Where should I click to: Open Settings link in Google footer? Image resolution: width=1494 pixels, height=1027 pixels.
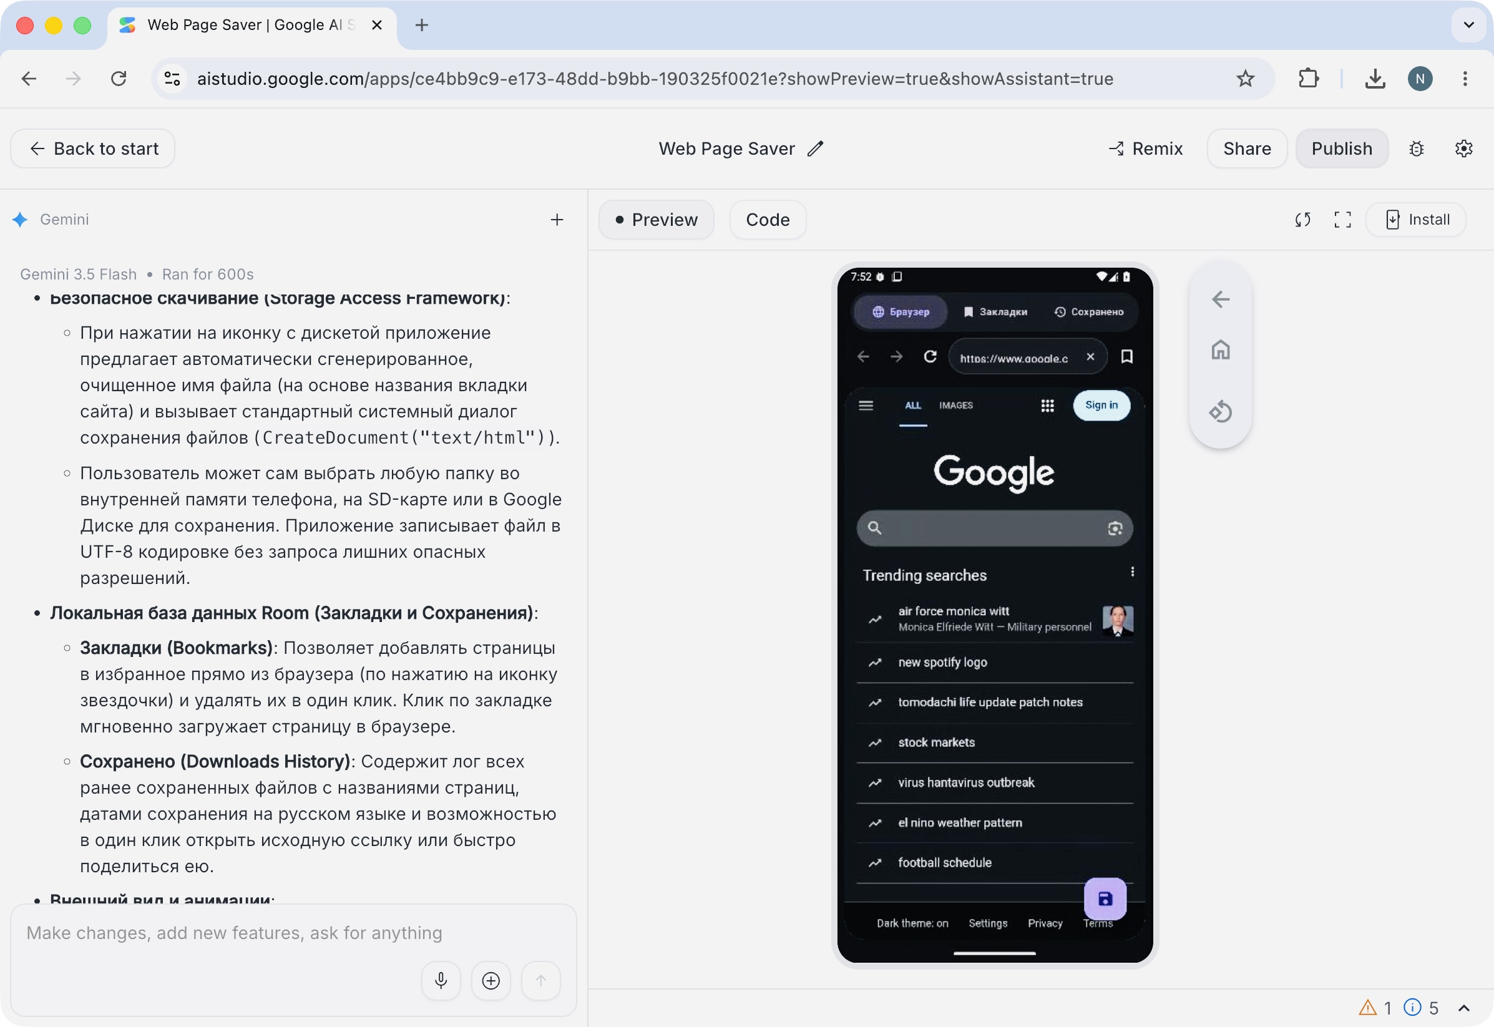988,923
